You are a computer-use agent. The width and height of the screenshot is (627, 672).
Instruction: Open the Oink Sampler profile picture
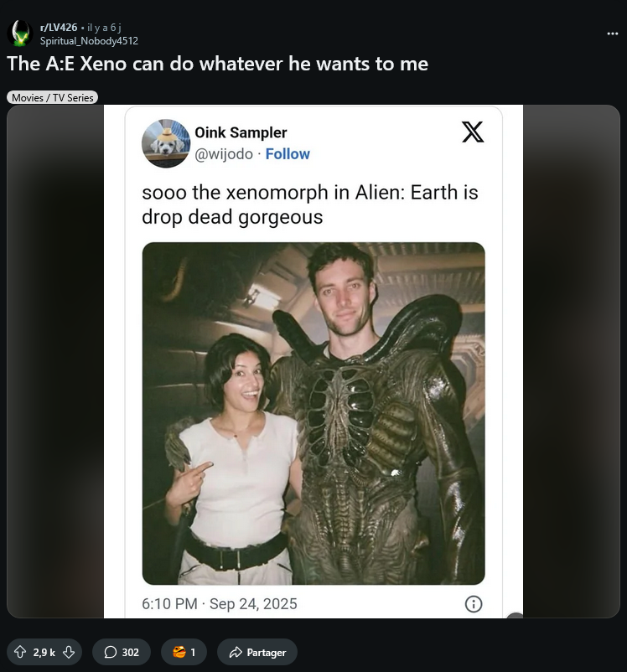pos(166,142)
